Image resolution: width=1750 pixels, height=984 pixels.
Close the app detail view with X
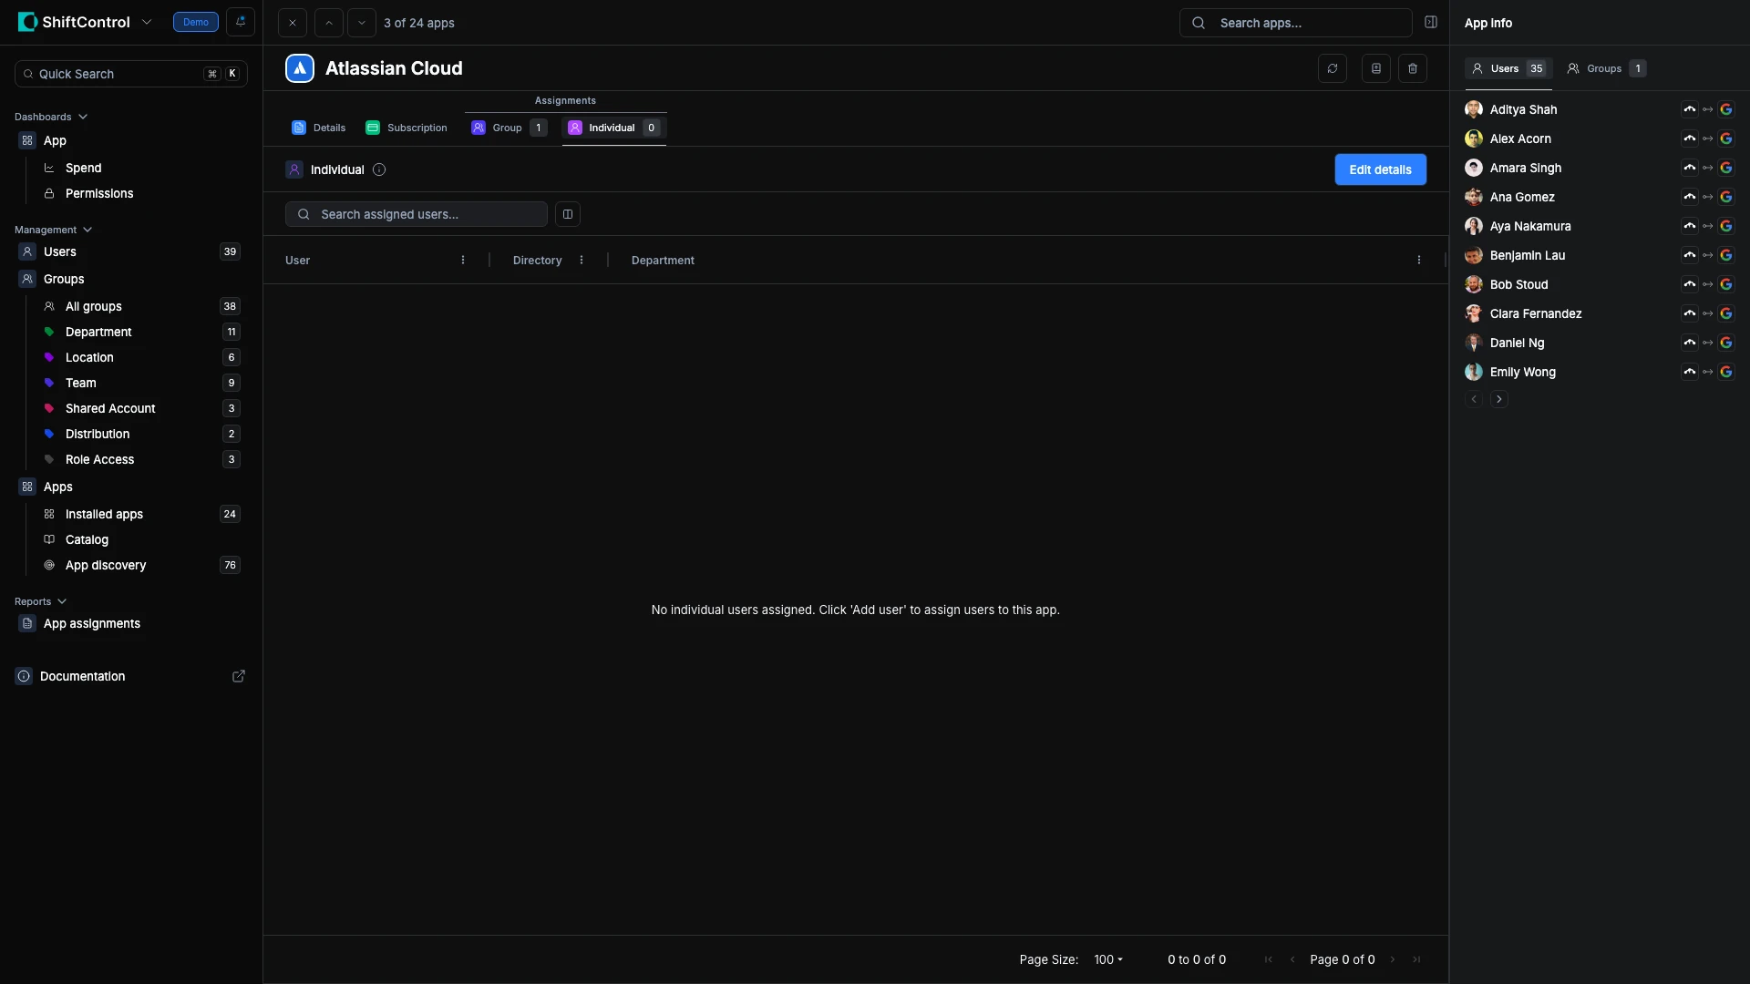292,23
